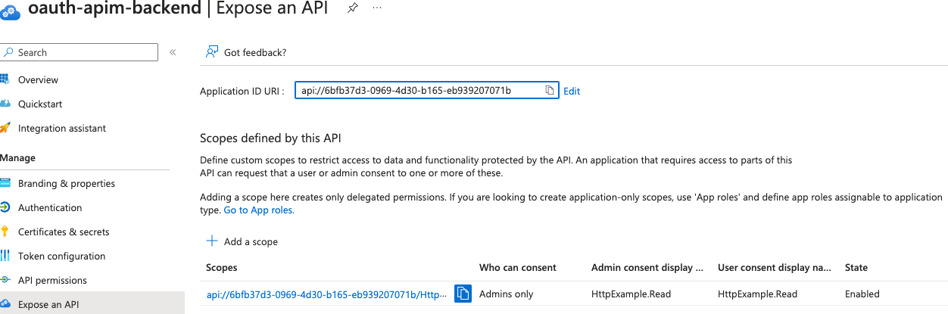The height and width of the screenshot is (314, 948).
Task: Click the State column header
Action: 856,267
